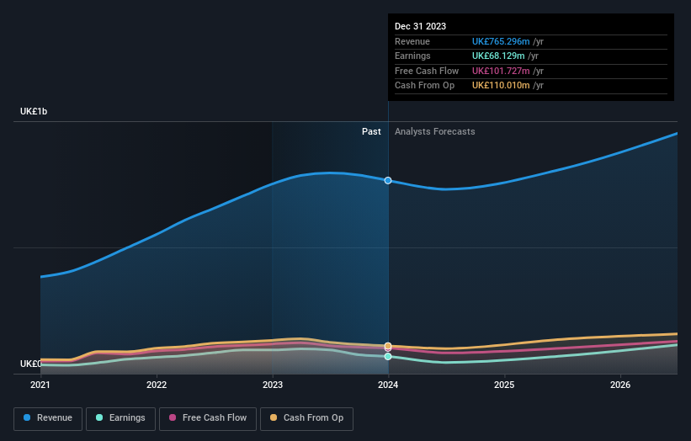Select the 2021 x-axis label

click(40, 385)
